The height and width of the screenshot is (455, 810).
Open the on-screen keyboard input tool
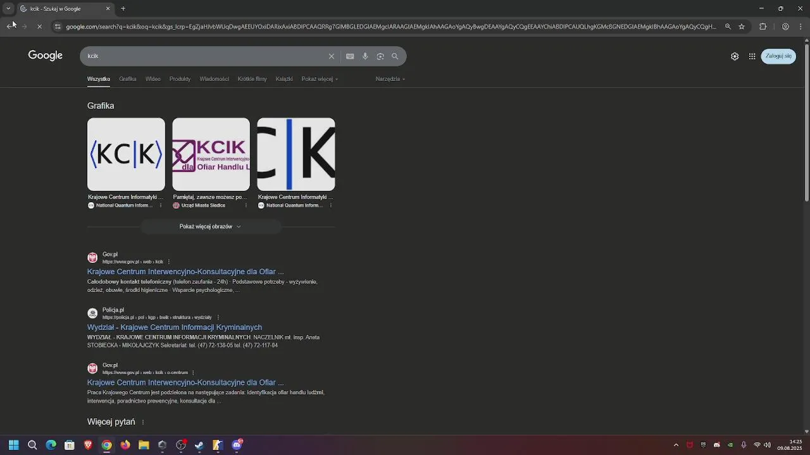tap(350, 56)
